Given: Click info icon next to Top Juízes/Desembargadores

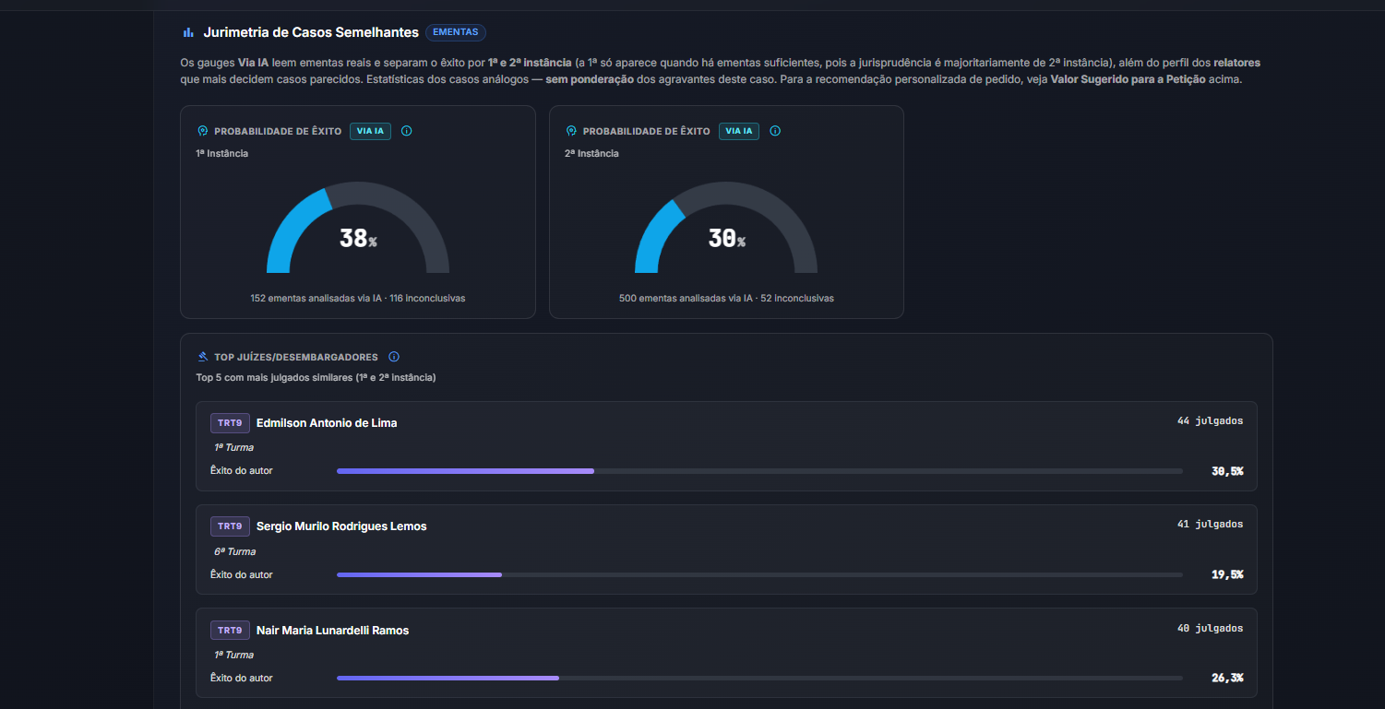Looking at the screenshot, I should [x=394, y=357].
